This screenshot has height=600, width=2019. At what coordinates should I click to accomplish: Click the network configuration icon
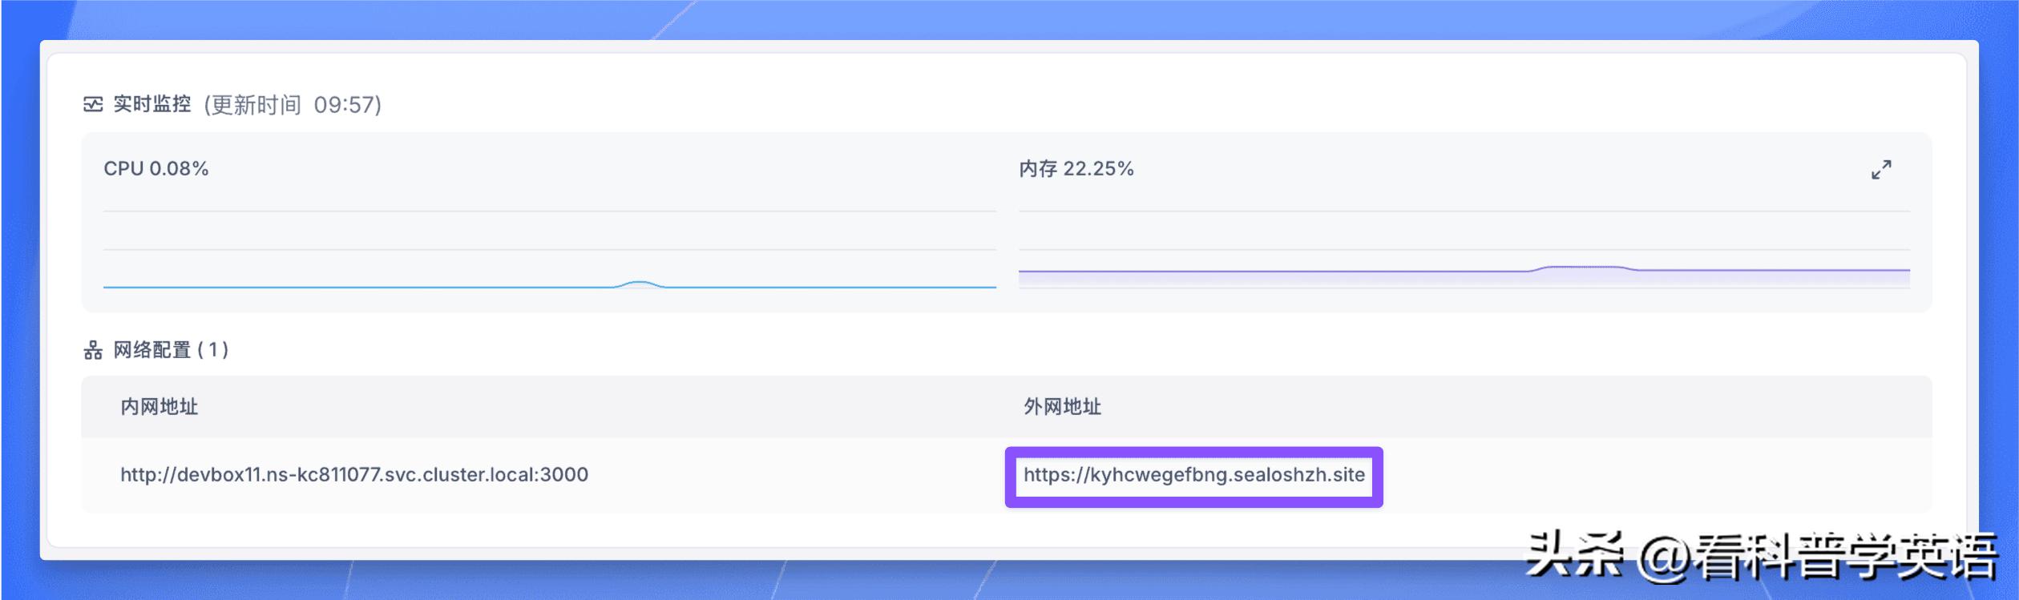coord(93,350)
